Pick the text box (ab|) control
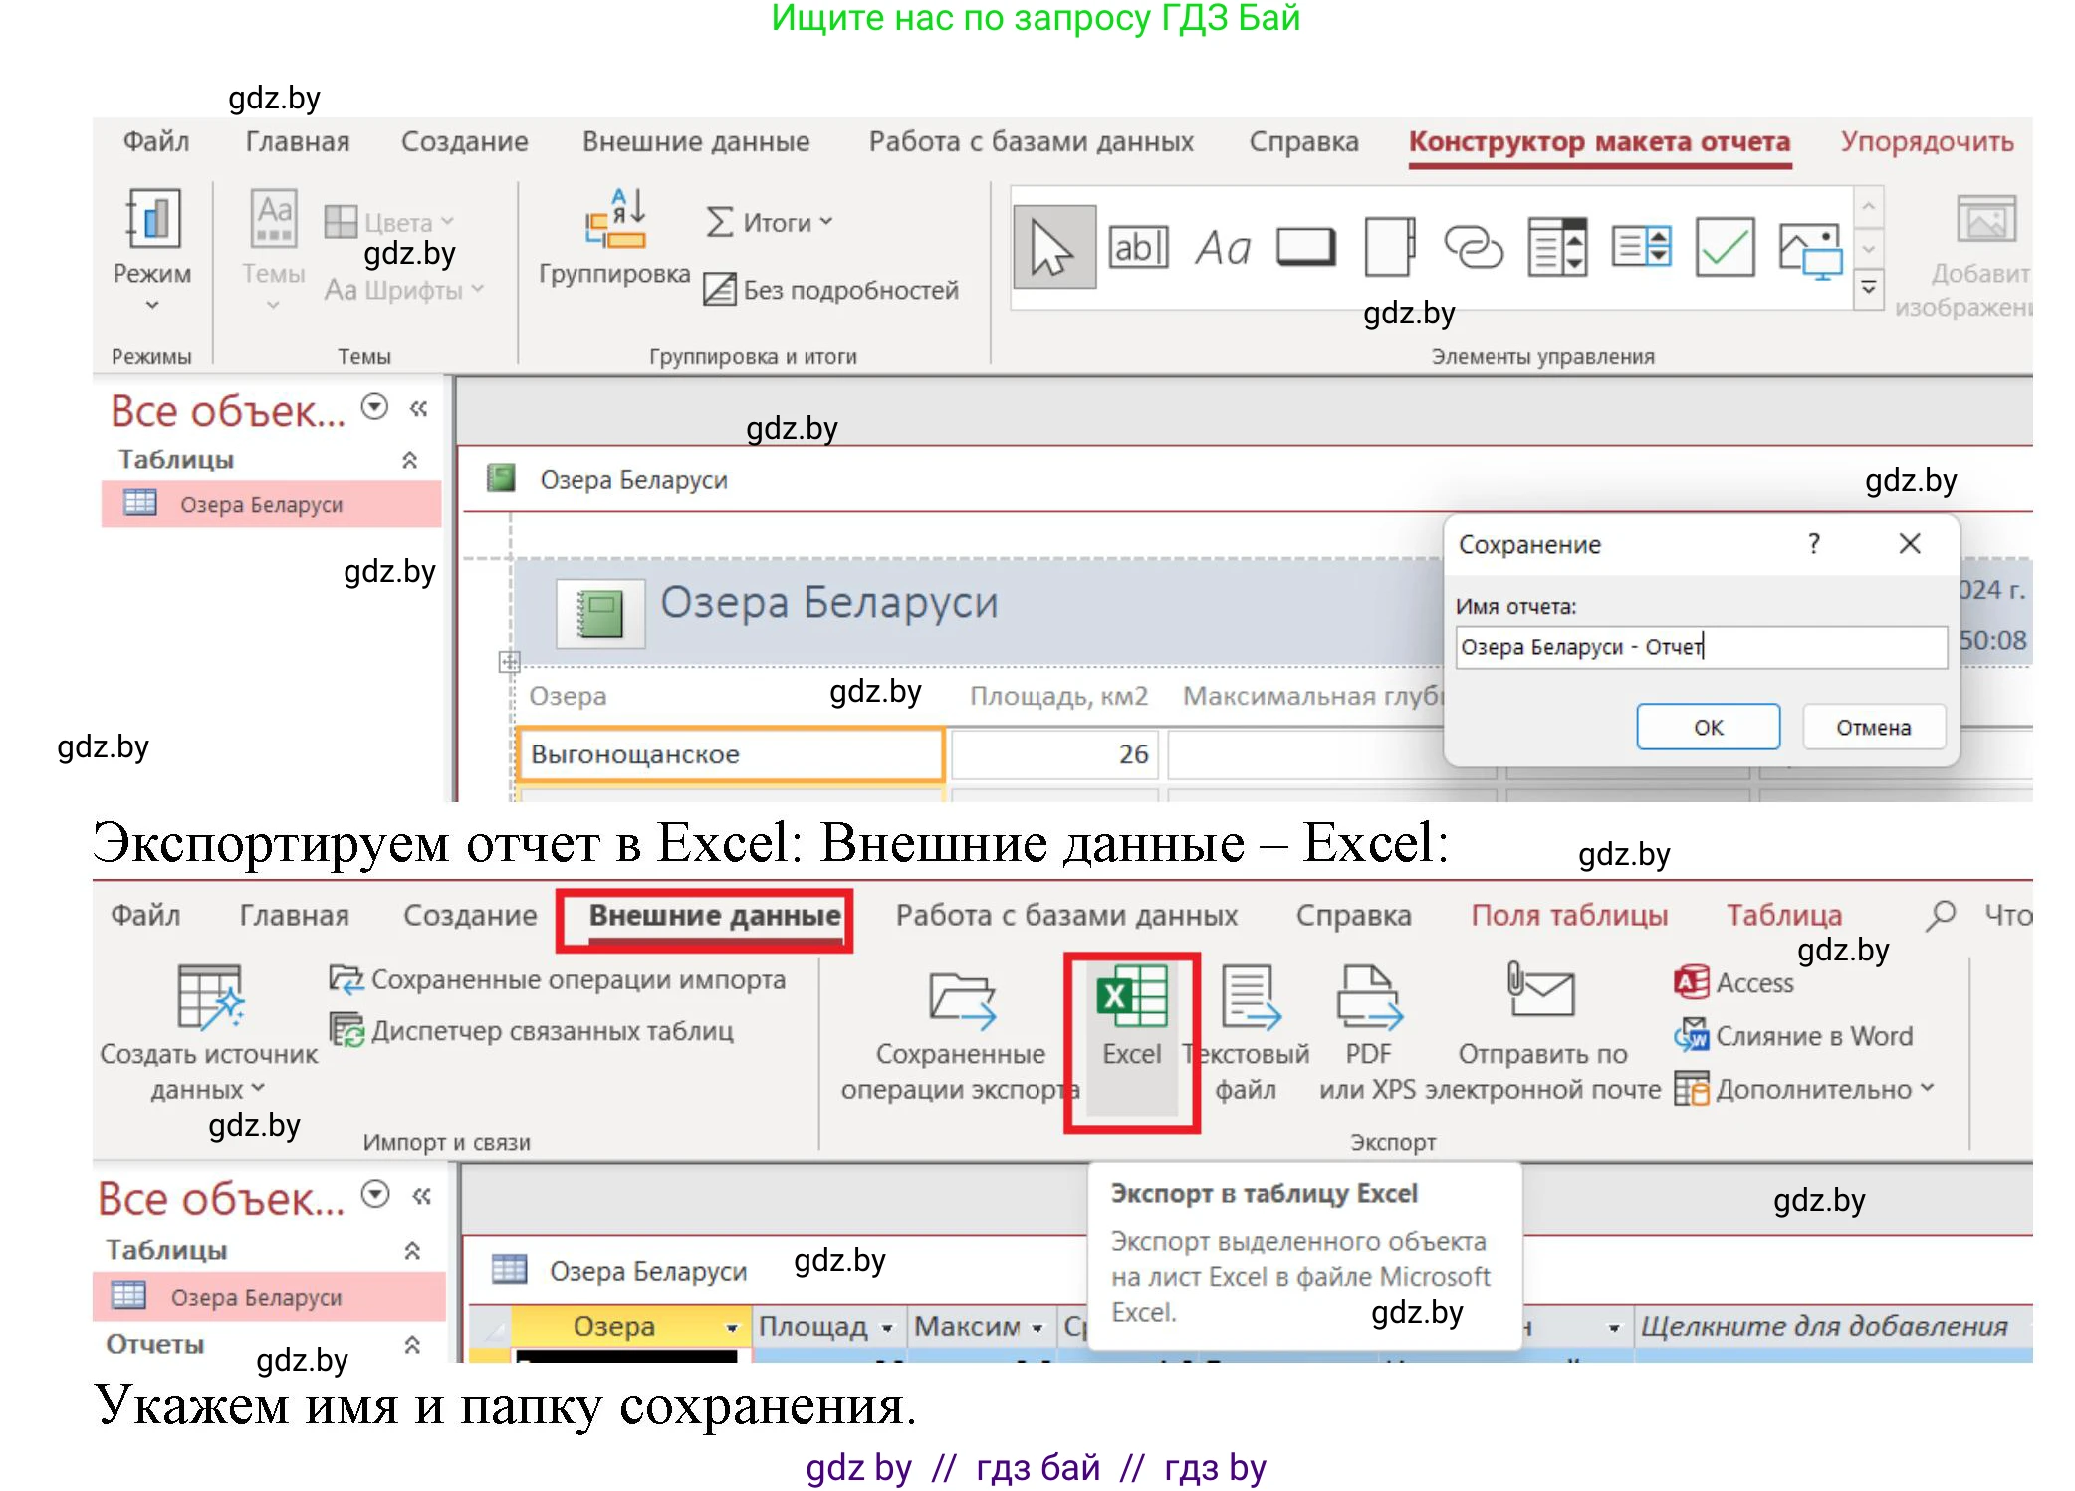This screenshot has height=1491, width=2075. point(1138,247)
